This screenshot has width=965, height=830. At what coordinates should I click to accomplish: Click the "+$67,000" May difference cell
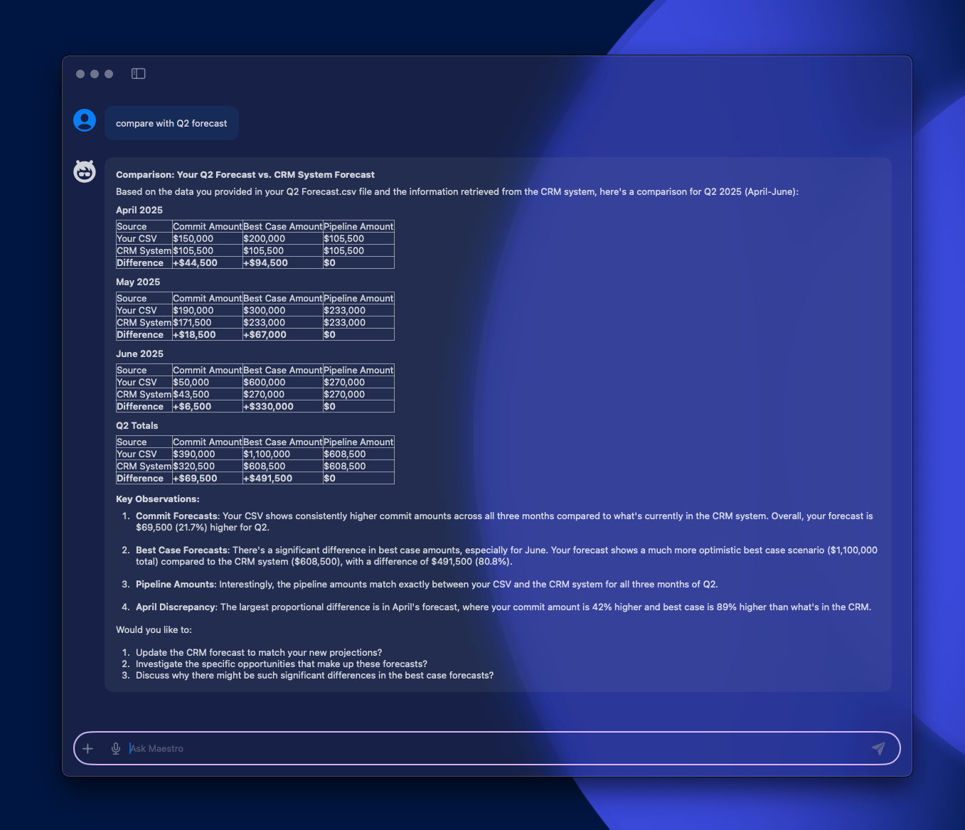[282, 334]
